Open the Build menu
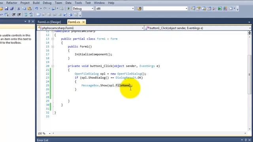The height and width of the screenshot is (142, 253). [36, 3]
